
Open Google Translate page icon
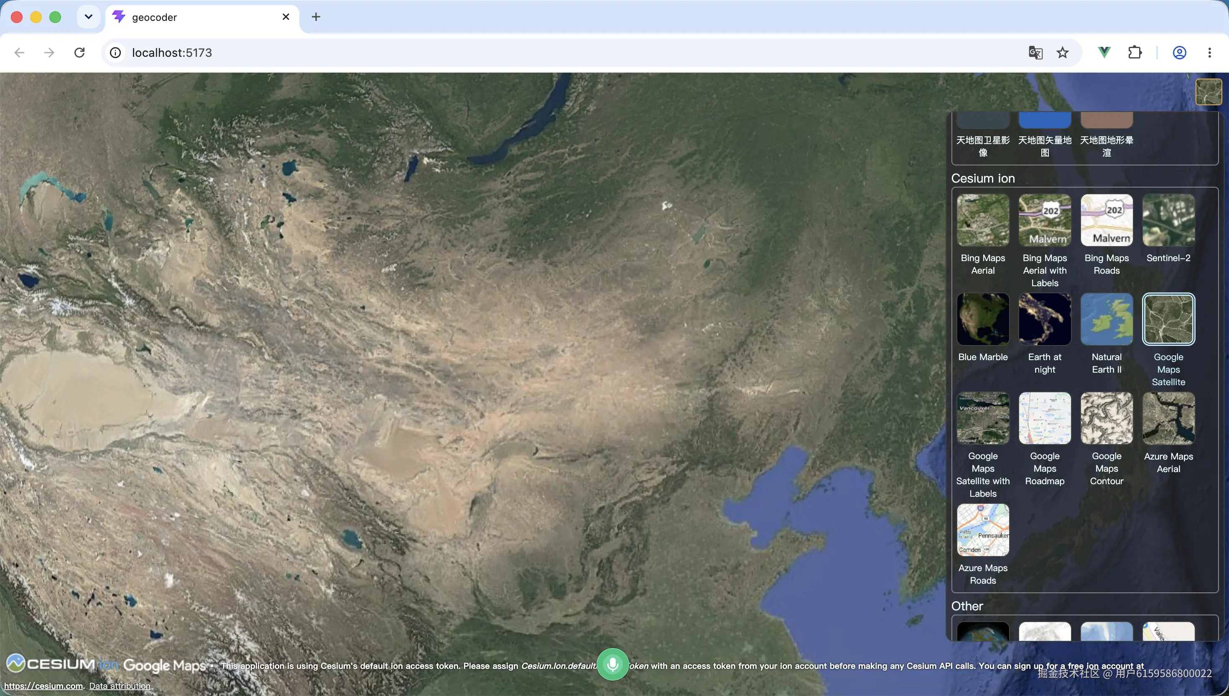point(1035,53)
